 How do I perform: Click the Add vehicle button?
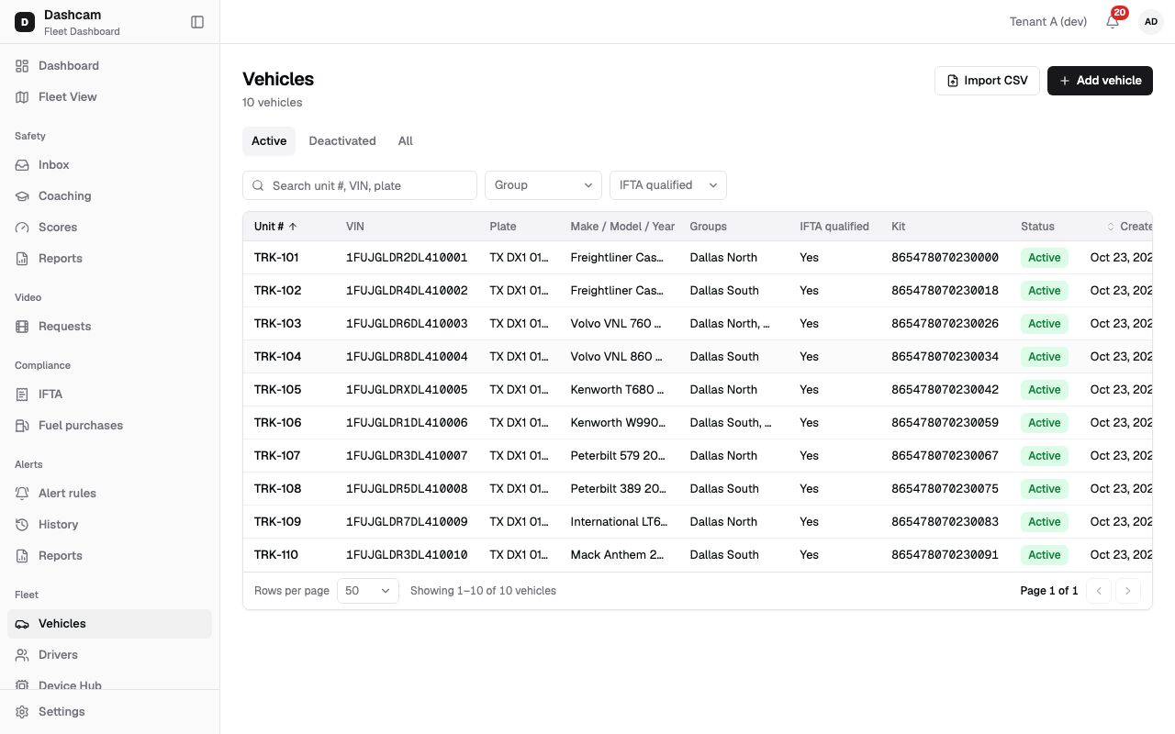pos(1100,81)
